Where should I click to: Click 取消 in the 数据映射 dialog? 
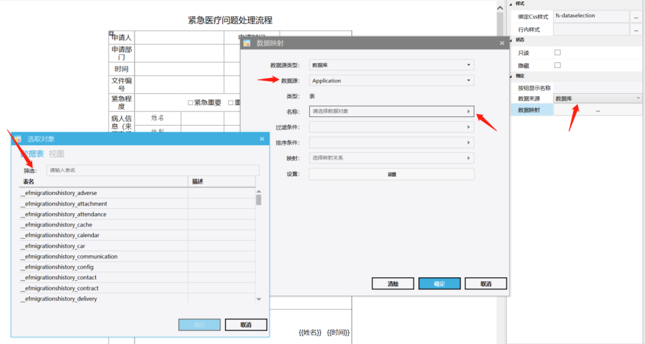(x=486, y=284)
